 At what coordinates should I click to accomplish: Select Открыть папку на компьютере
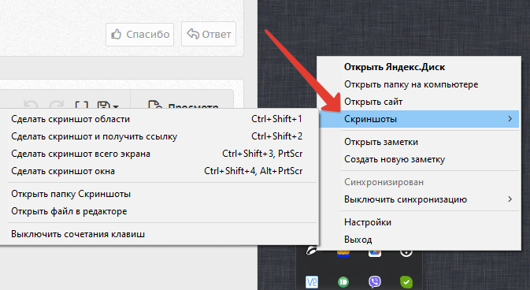419,84
